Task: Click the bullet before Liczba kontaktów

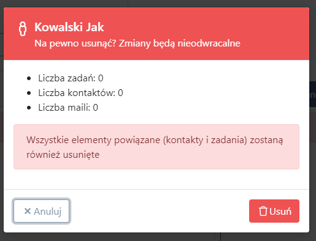Action: 29,93
